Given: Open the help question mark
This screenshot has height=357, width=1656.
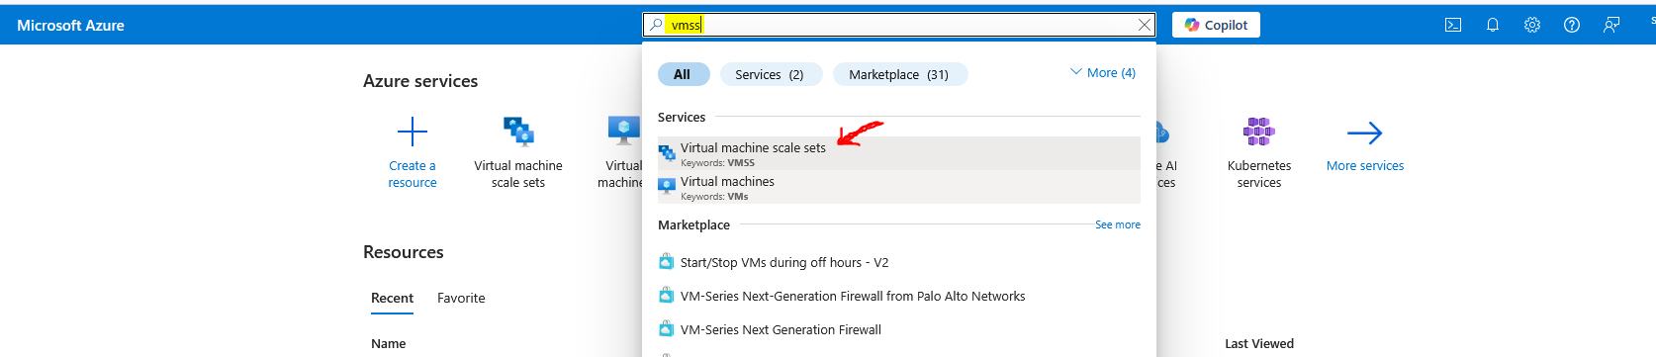Looking at the screenshot, I should 1572,25.
